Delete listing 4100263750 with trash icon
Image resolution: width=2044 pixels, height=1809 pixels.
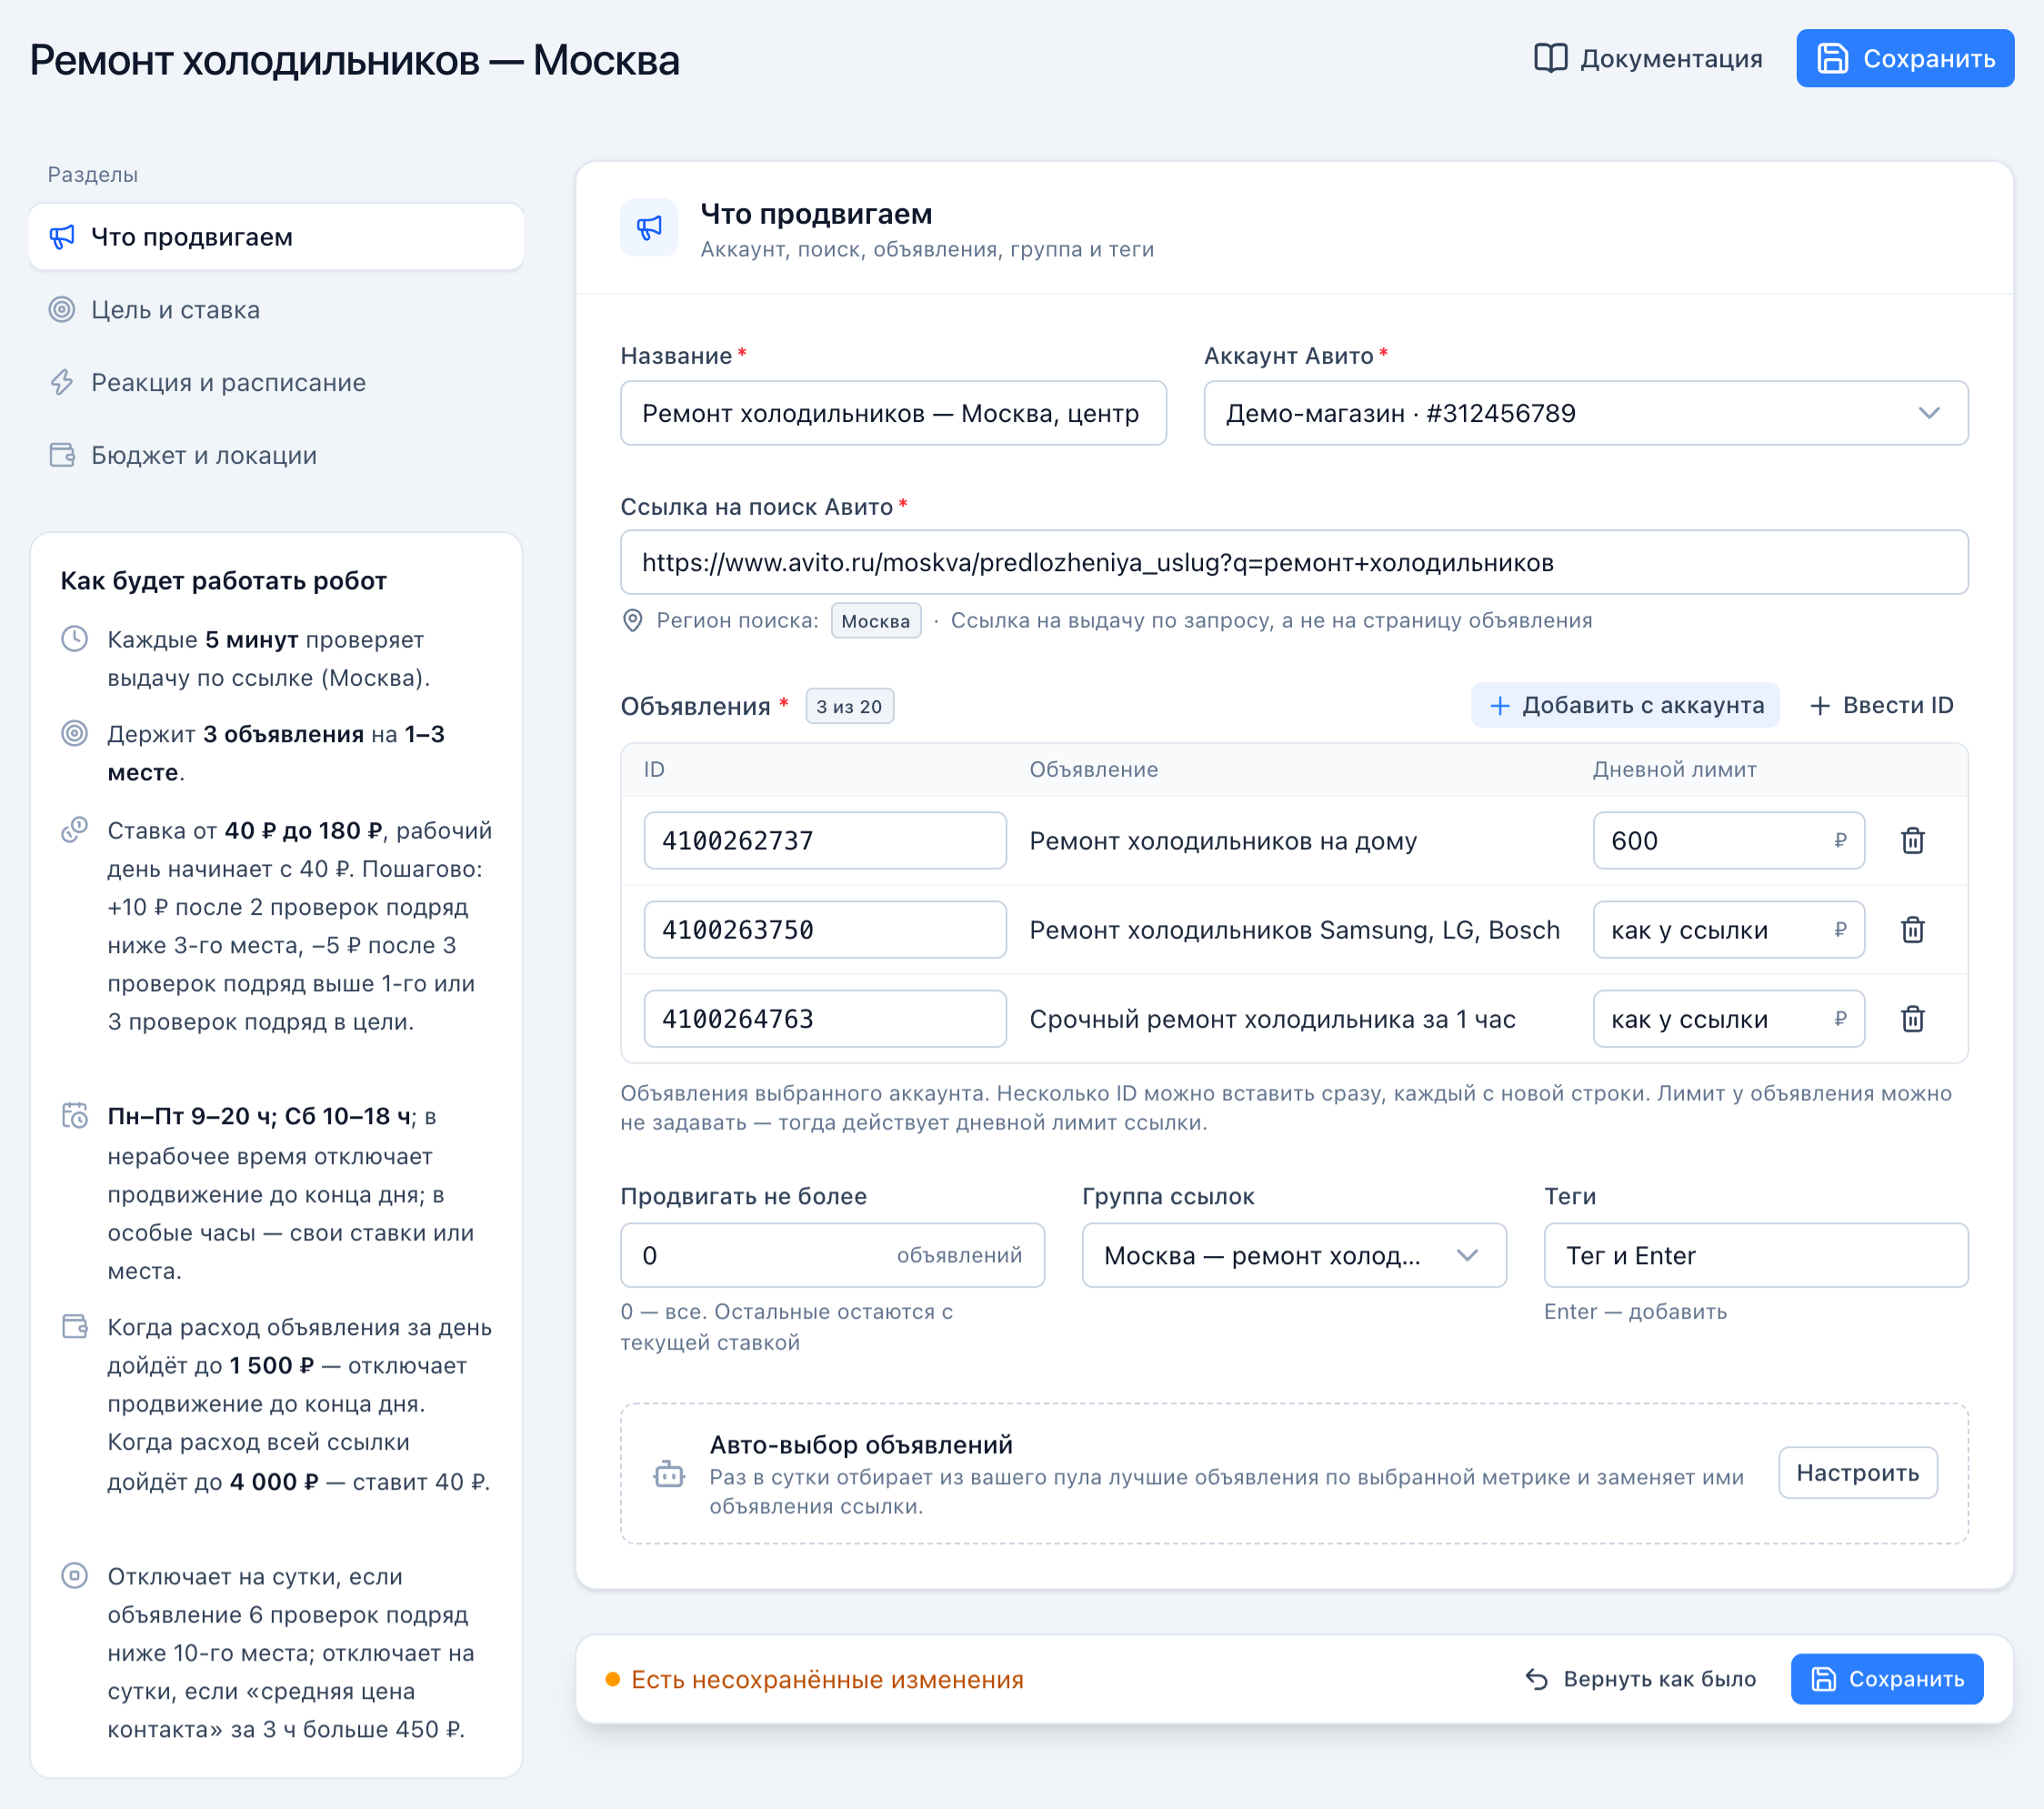(x=1912, y=930)
